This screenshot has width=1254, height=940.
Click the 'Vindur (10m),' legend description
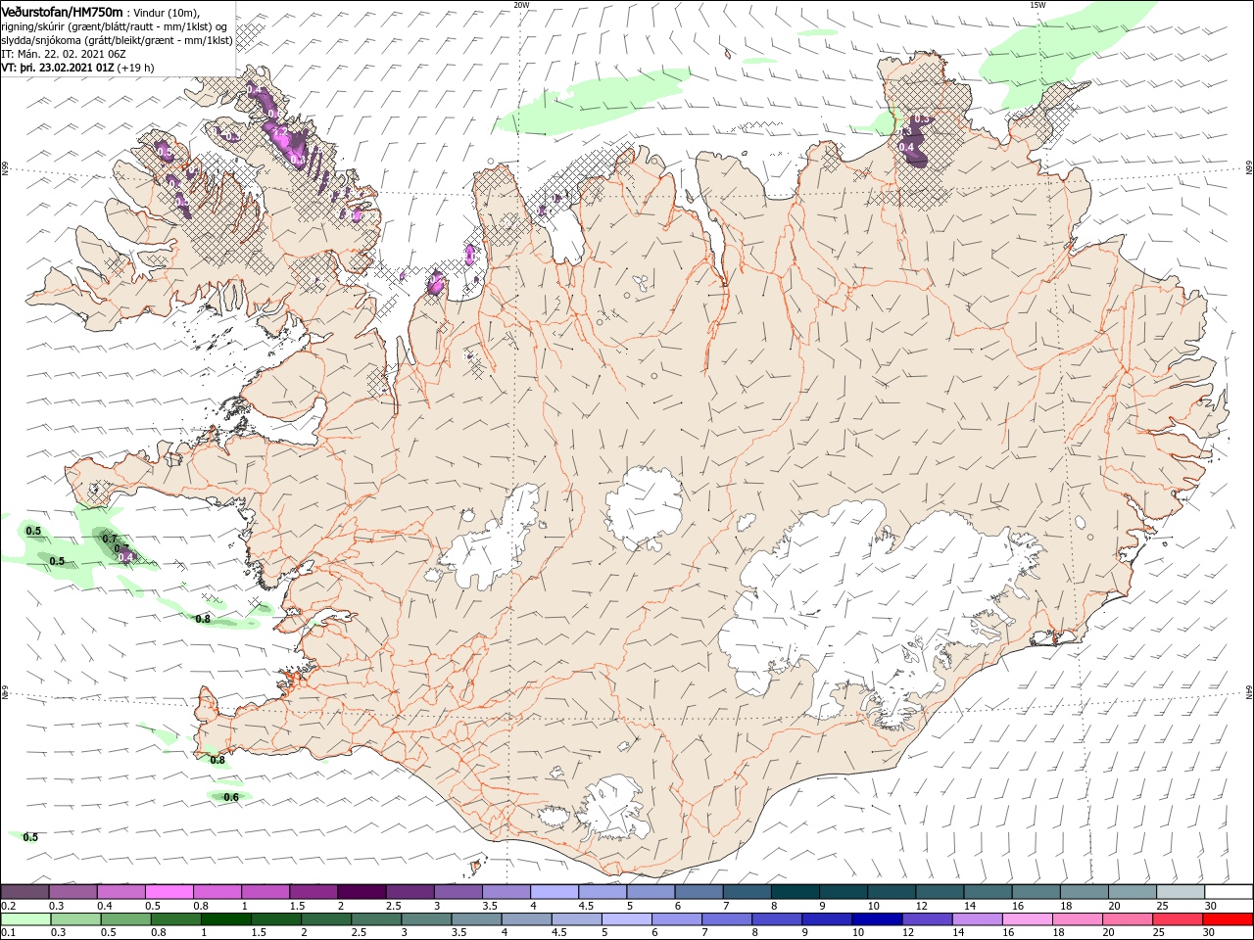click(166, 12)
